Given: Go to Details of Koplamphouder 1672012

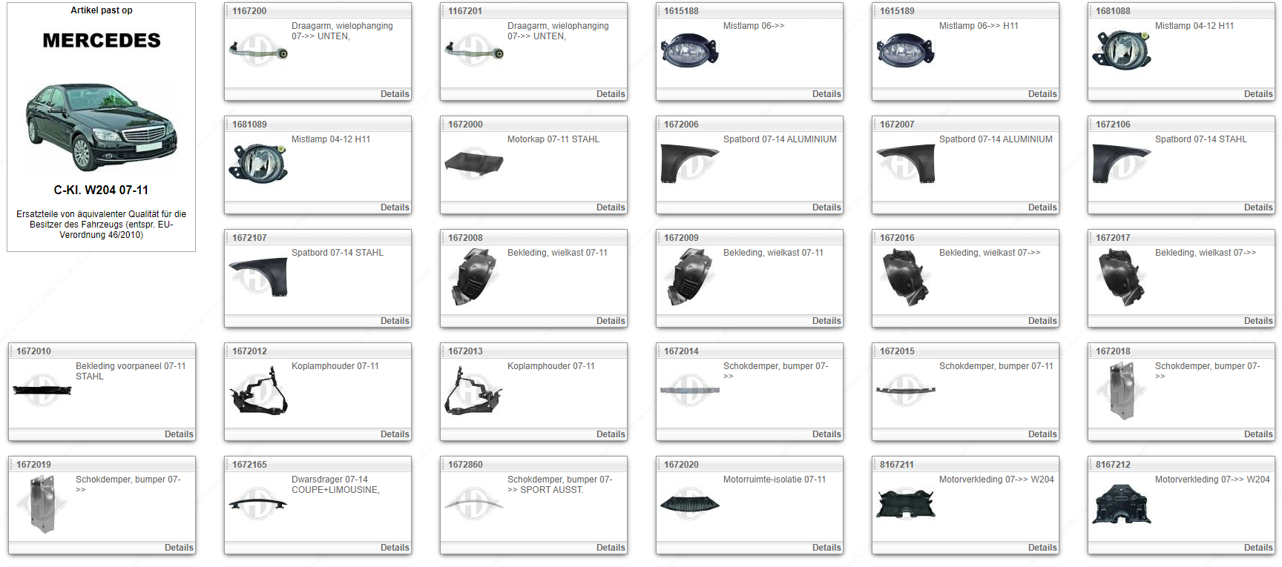Looking at the screenshot, I should [395, 434].
